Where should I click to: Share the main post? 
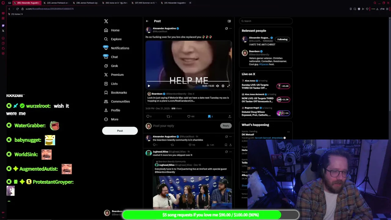click(230, 116)
